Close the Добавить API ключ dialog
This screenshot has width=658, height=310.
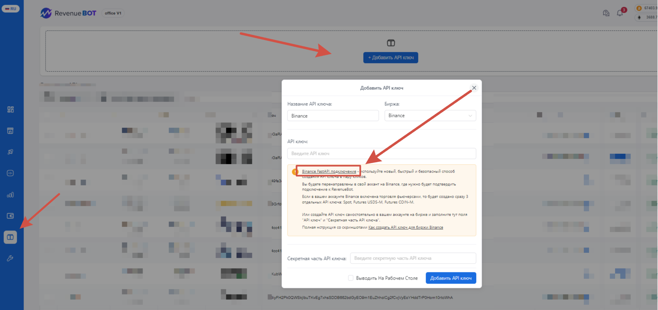click(x=474, y=88)
